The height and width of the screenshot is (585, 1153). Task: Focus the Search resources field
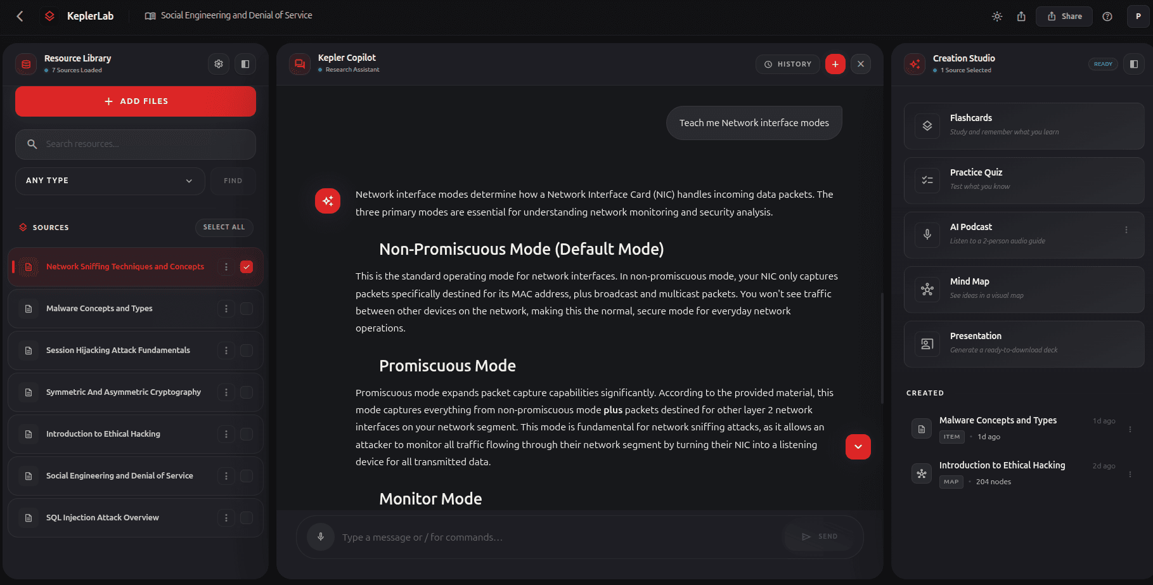coord(136,144)
